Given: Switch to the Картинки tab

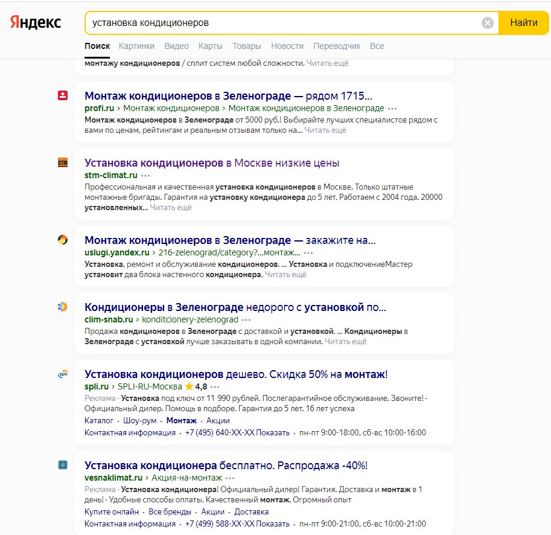Looking at the screenshot, I should click(x=136, y=46).
